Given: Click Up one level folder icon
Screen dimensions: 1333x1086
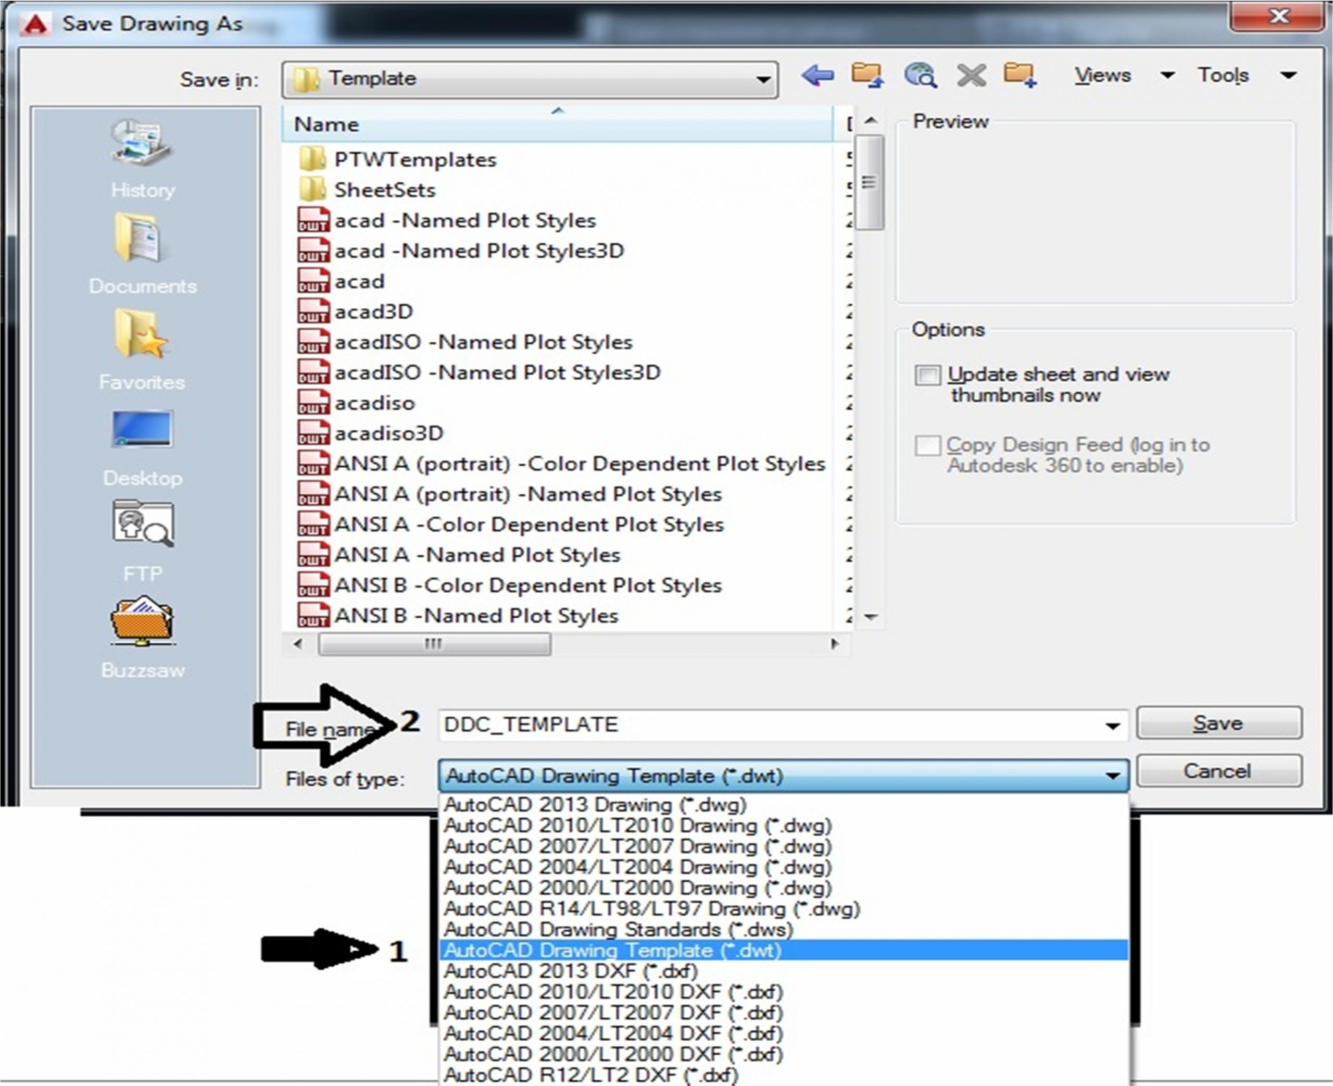Looking at the screenshot, I should coord(866,76).
